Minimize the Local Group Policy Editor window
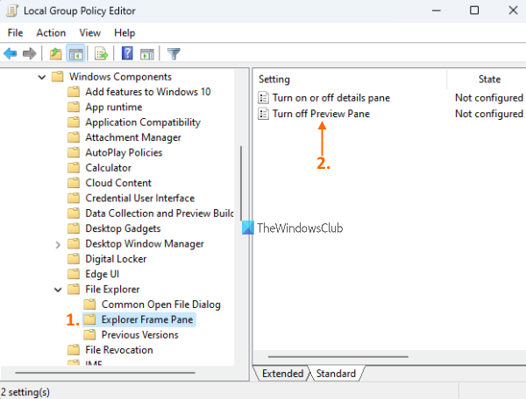This screenshot has width=526, height=399. coord(436,10)
